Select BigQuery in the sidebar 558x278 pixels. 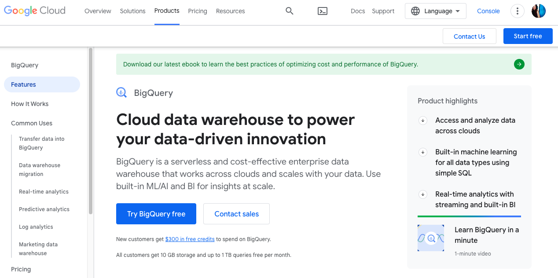click(x=25, y=65)
